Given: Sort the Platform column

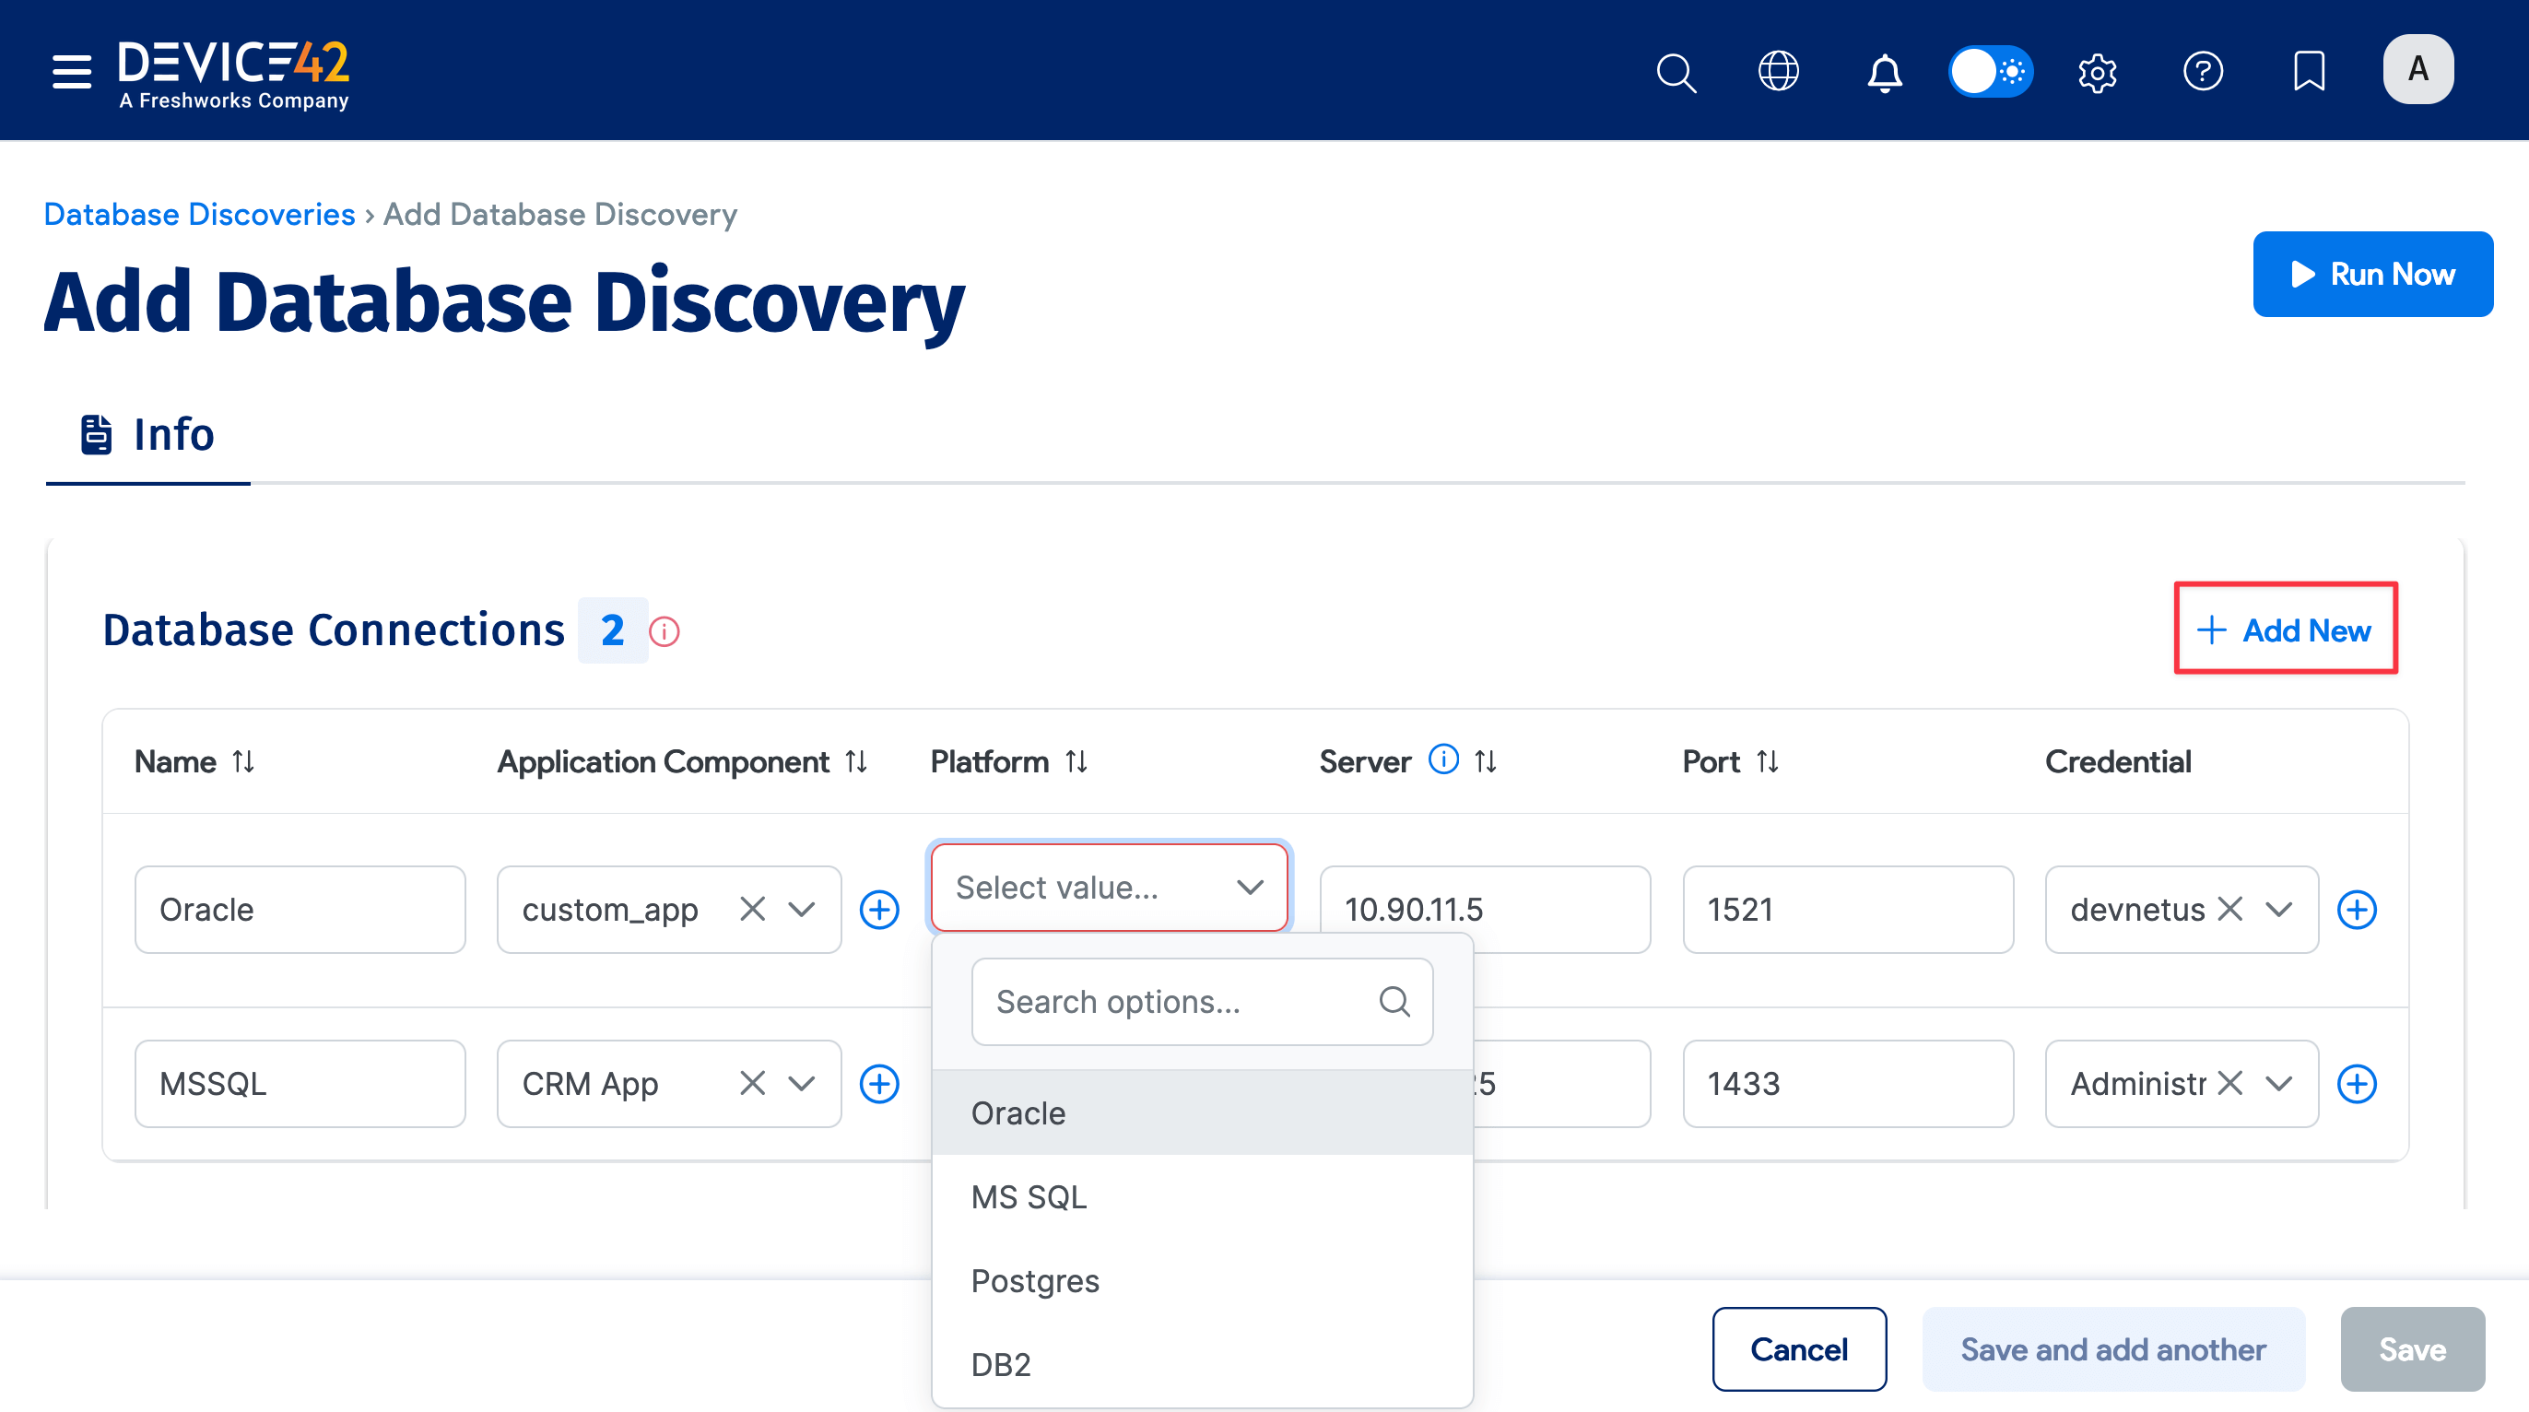Looking at the screenshot, I should (x=1076, y=761).
